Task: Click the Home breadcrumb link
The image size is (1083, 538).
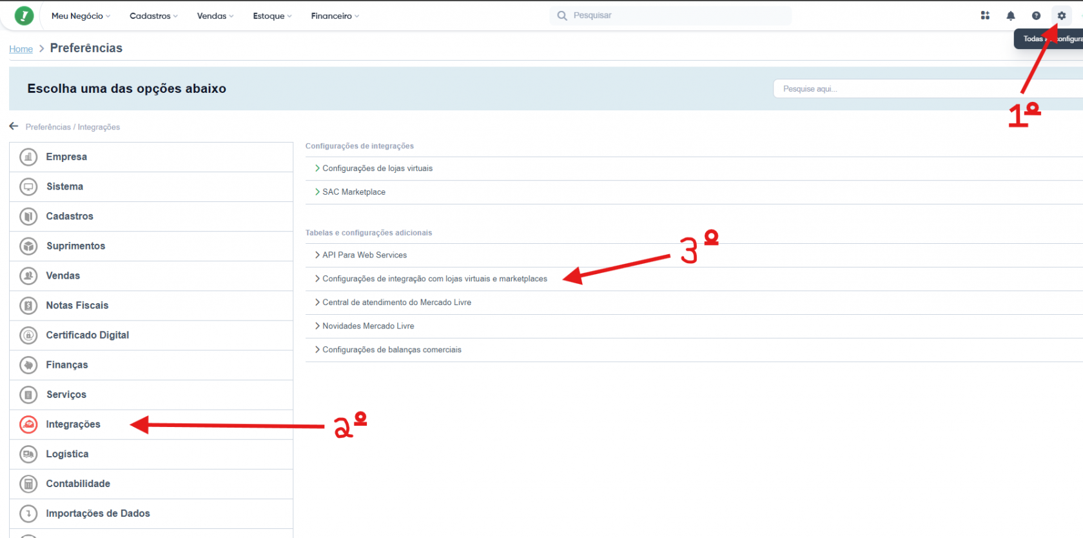Action: (x=21, y=49)
